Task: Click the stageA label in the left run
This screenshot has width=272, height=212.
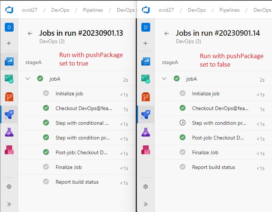Action: 33,63
